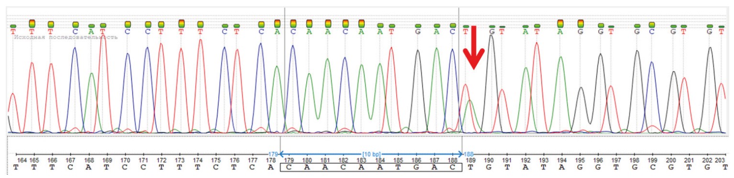Click ruler position number 199

pyautogui.click(x=653, y=160)
